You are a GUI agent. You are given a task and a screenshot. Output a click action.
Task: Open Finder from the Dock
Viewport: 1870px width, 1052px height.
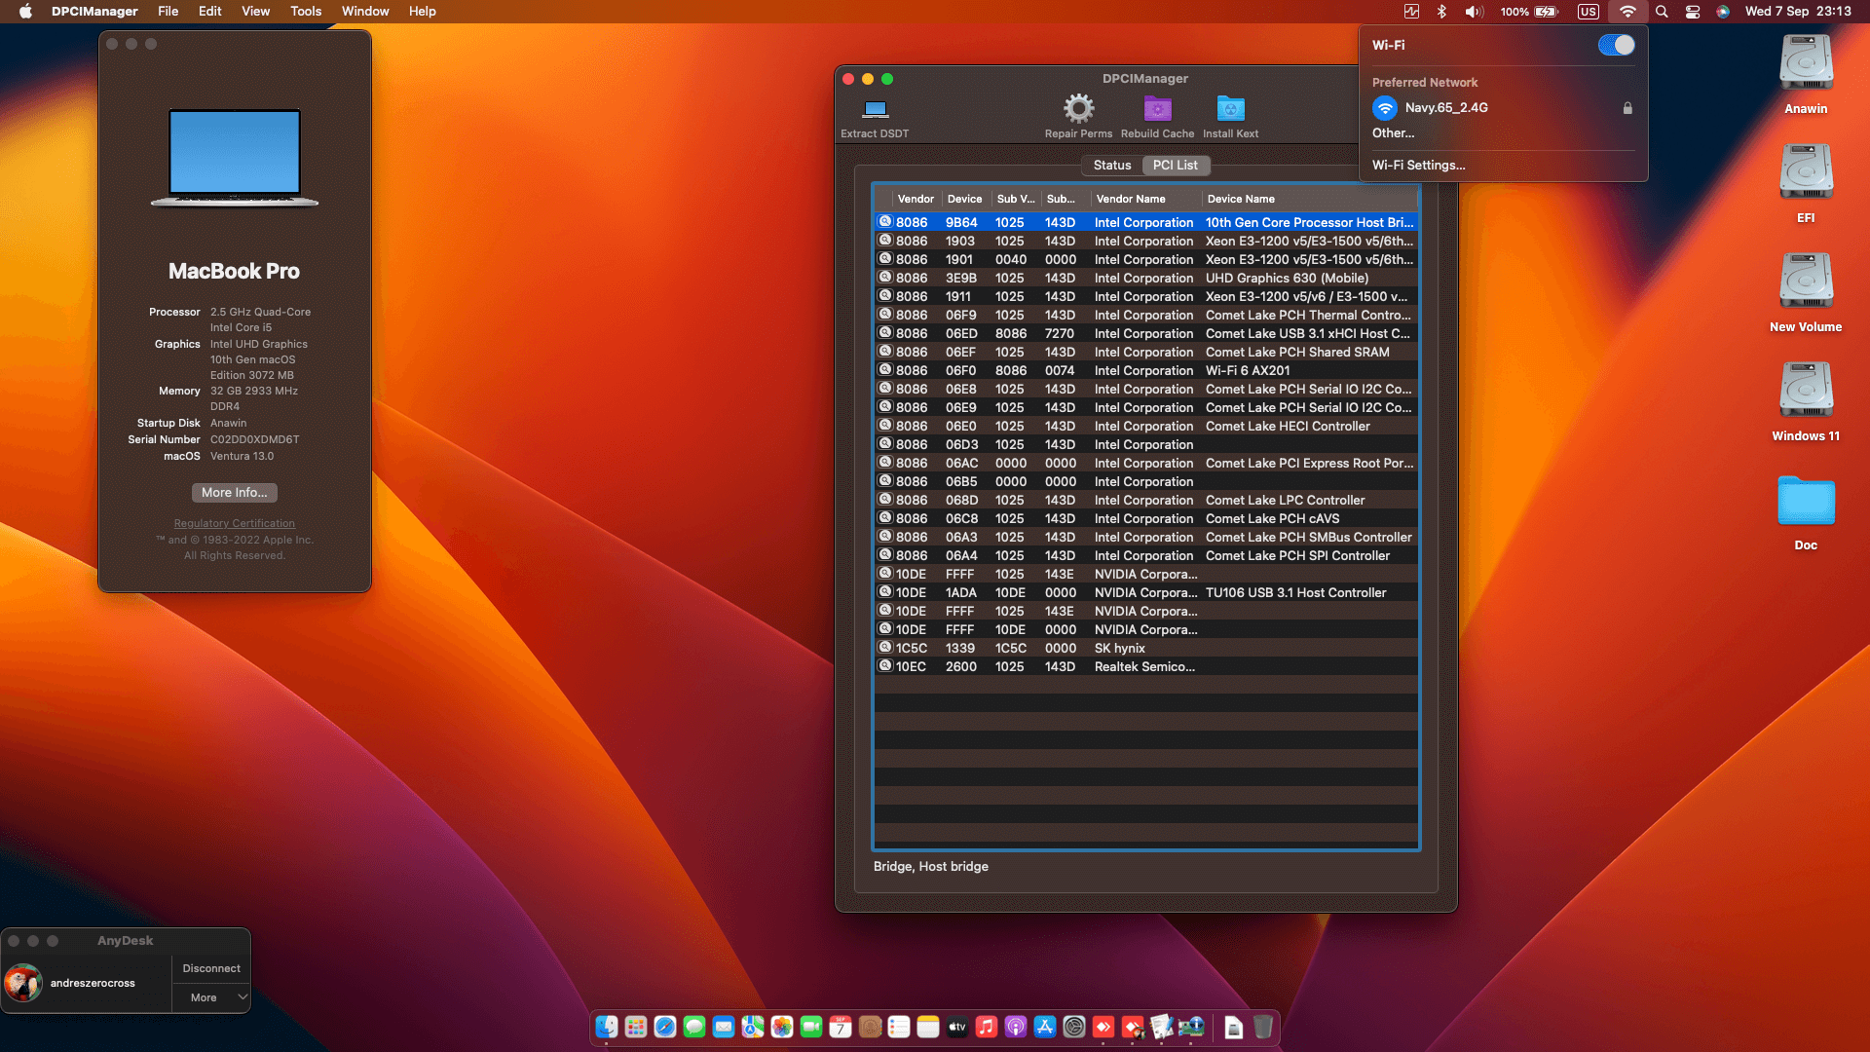[x=607, y=1027]
